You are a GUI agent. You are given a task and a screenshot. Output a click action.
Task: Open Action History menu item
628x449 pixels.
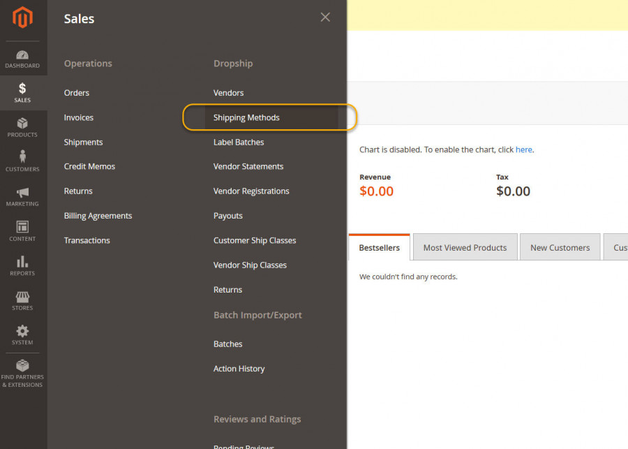point(239,369)
